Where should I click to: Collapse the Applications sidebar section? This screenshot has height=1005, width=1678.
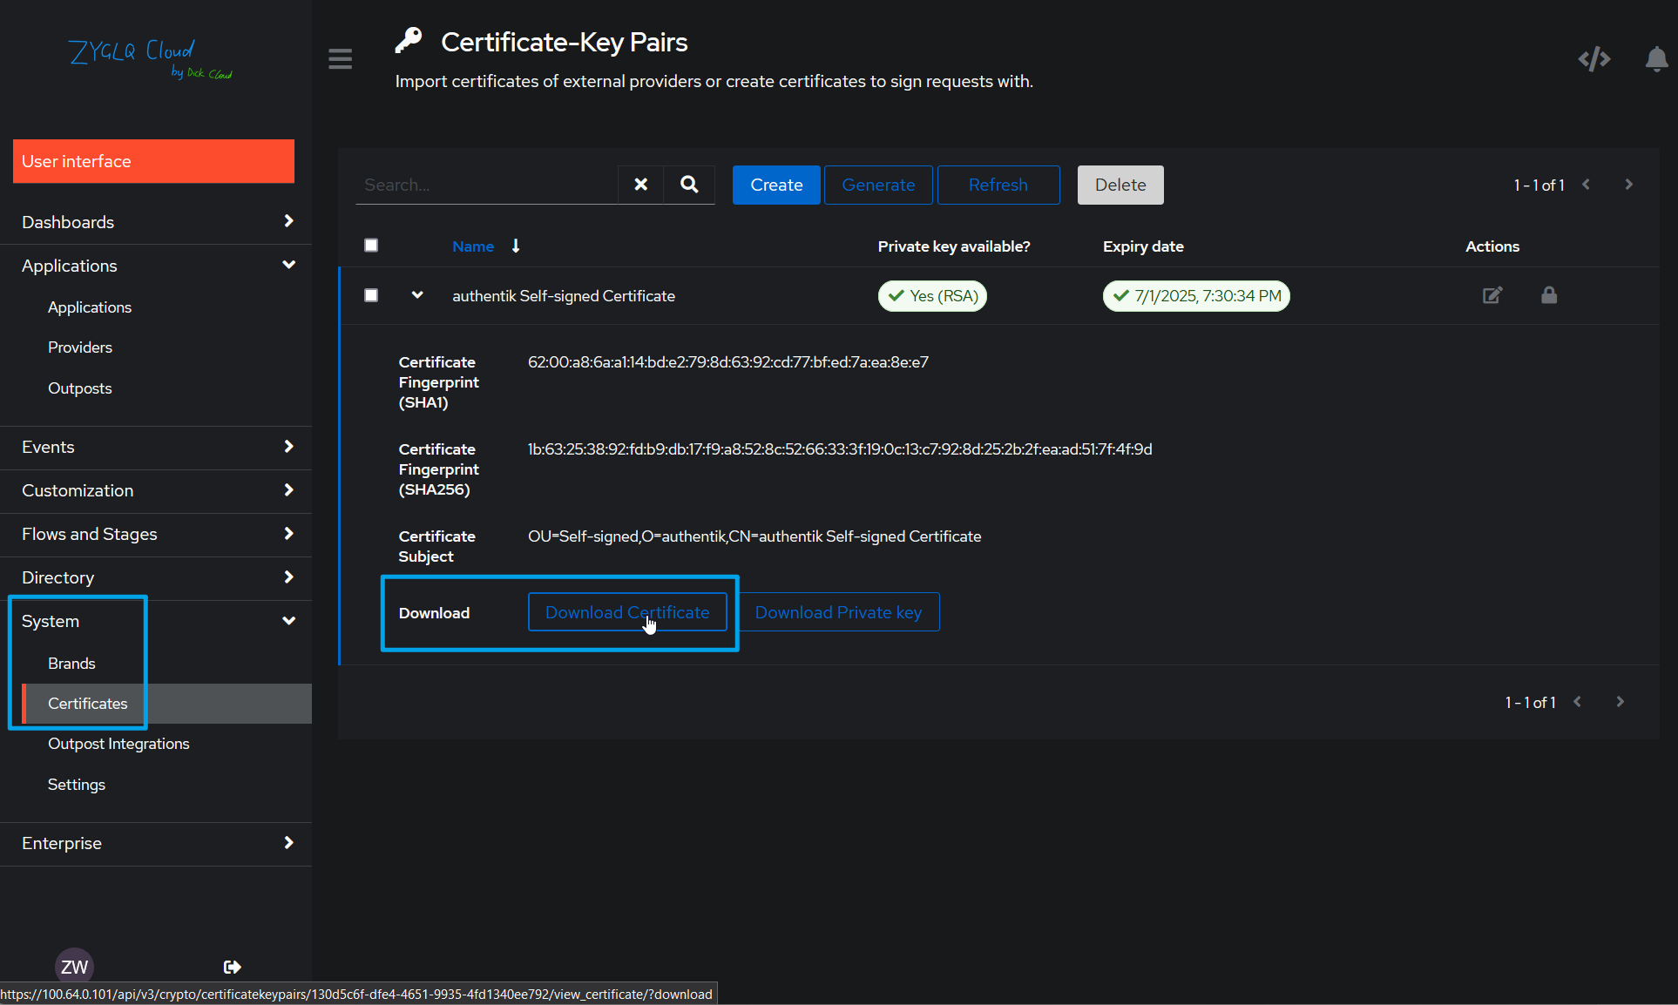click(156, 266)
